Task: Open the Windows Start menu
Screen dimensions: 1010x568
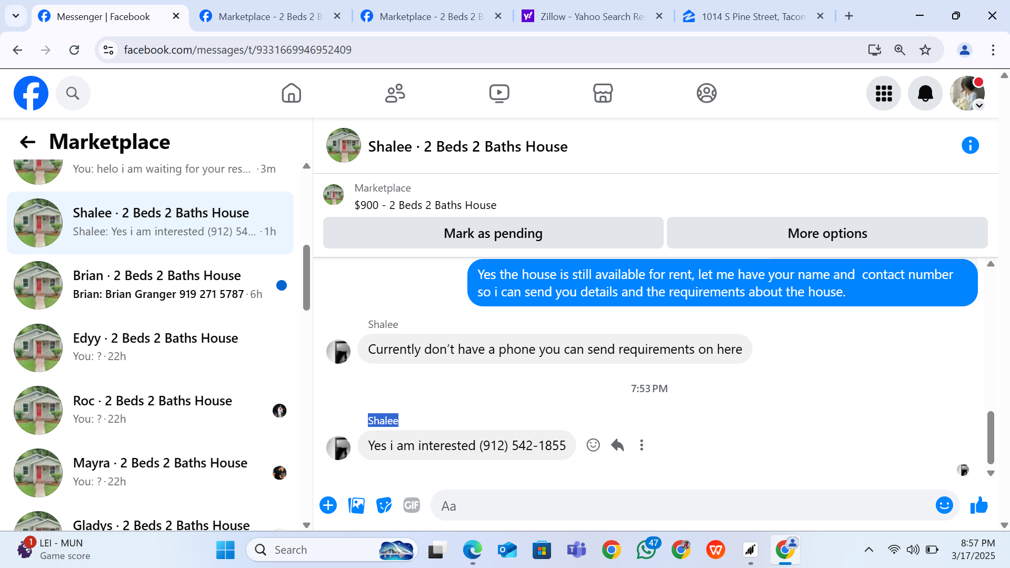Action: coord(225,550)
